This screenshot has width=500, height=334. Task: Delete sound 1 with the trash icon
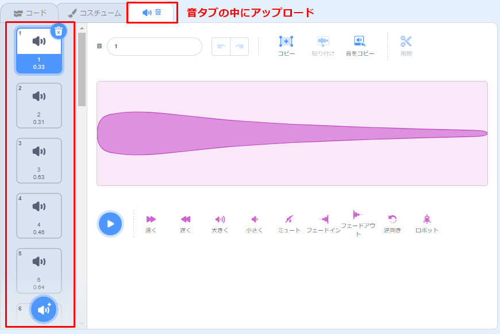coord(59,31)
